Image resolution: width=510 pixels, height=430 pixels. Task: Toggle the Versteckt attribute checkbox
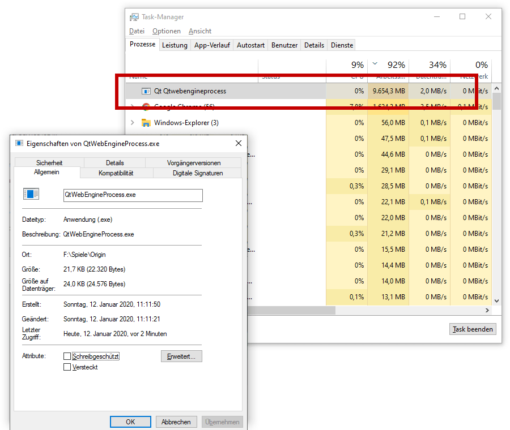[x=67, y=367]
